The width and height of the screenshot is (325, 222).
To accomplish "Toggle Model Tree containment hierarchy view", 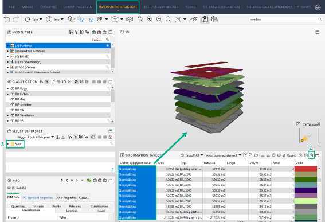I will coord(71,32).
